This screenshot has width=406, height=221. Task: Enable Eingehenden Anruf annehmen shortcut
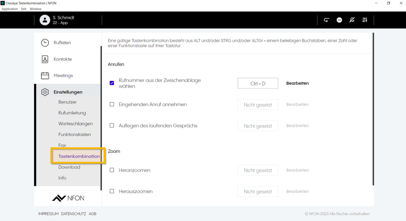pos(112,104)
